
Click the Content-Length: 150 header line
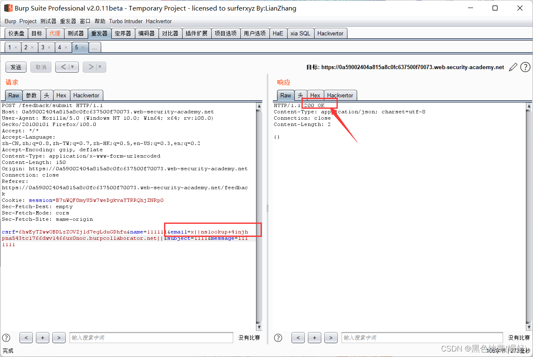[34, 162]
